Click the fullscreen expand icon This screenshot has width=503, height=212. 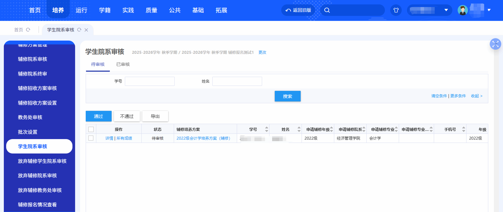495,44
